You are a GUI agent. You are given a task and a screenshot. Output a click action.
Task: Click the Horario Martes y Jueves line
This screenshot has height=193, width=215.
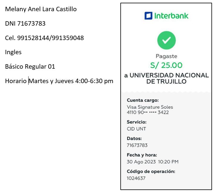(59, 81)
